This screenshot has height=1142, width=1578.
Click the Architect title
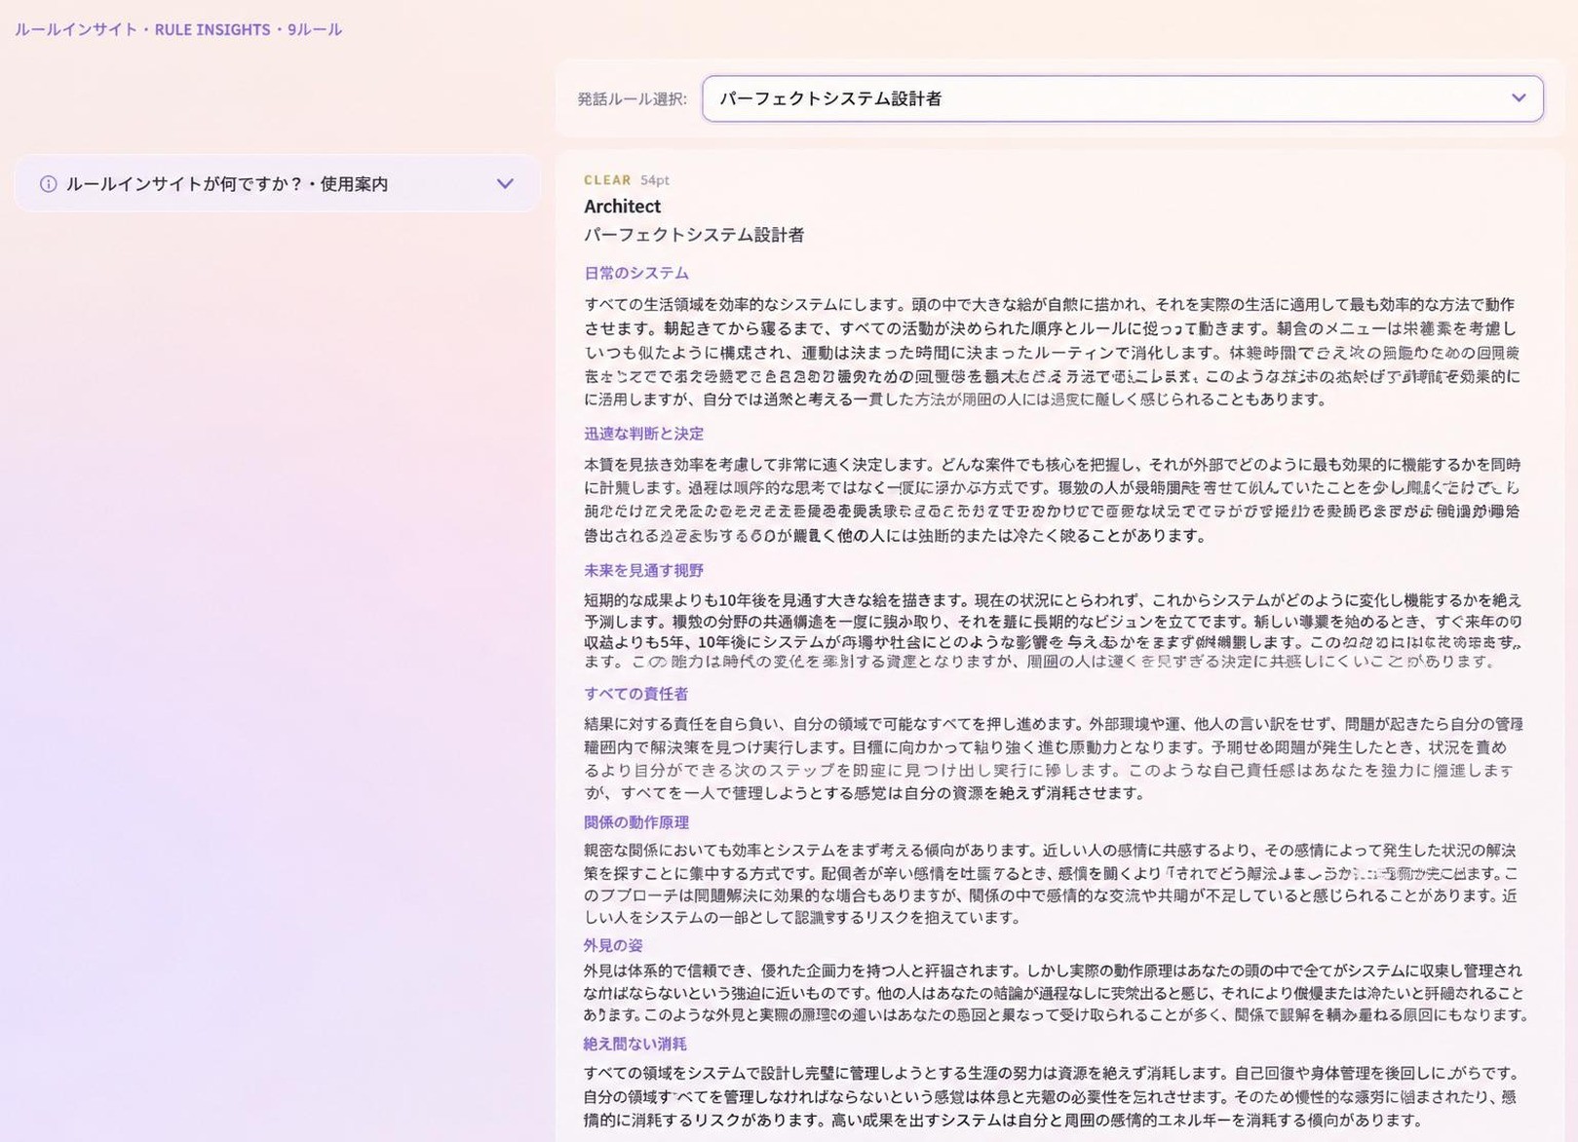[x=622, y=207]
